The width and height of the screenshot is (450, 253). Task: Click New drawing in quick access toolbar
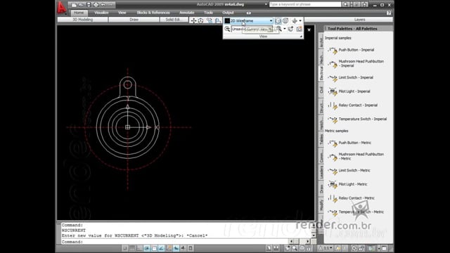74,5
